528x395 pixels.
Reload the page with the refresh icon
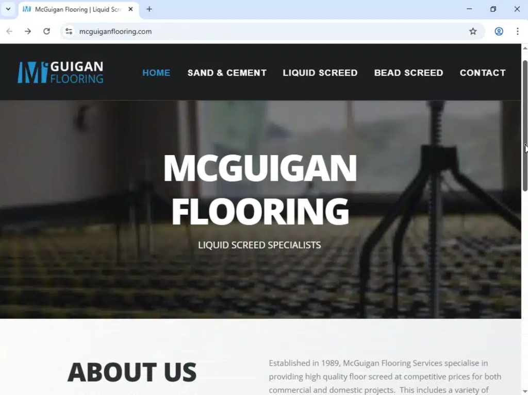tap(46, 31)
